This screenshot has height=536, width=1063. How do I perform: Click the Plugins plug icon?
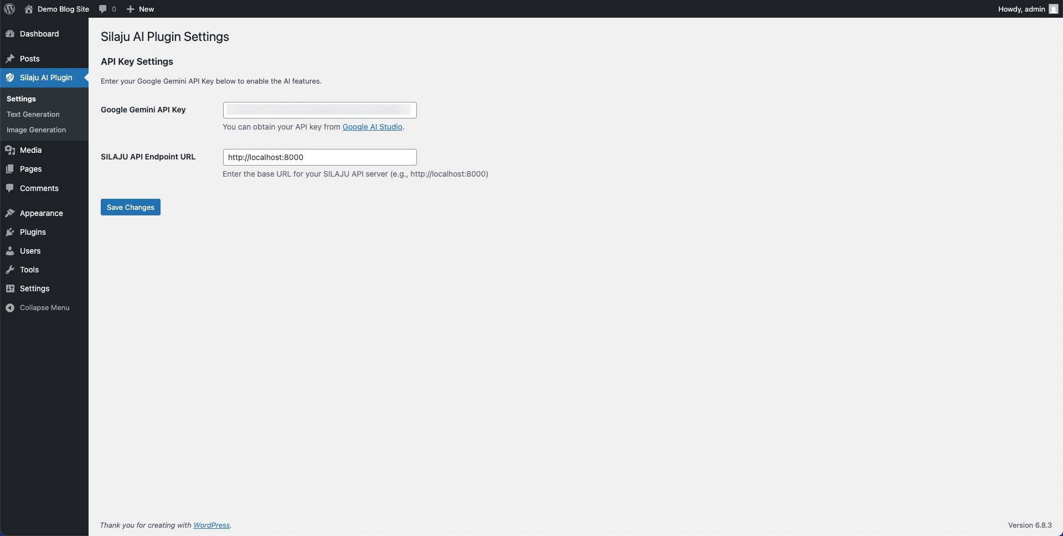click(10, 232)
